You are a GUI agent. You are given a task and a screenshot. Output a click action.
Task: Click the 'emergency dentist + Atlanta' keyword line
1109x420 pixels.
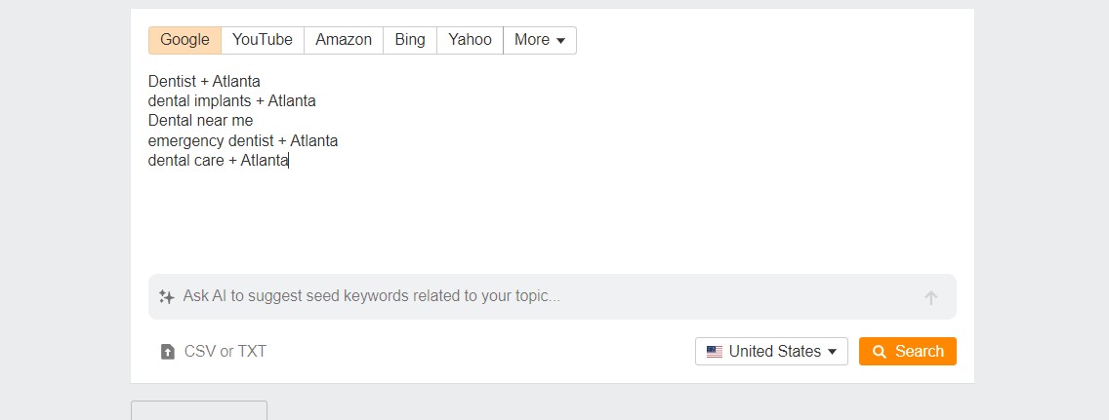pos(243,140)
